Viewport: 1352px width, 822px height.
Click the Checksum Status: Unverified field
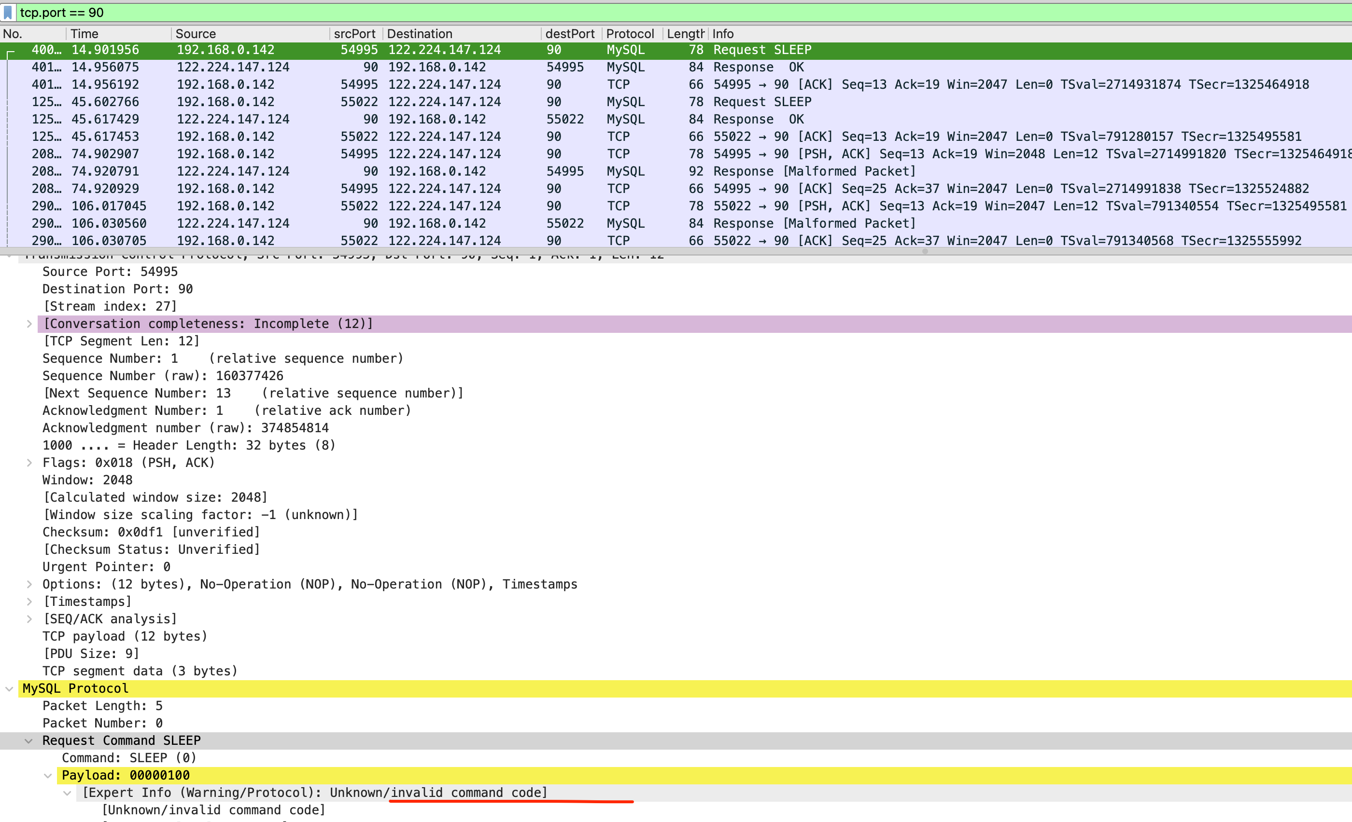pyautogui.click(x=152, y=549)
